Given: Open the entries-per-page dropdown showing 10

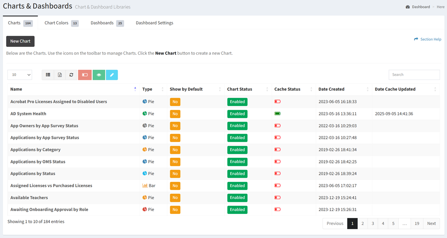Looking at the screenshot, I should pos(20,75).
